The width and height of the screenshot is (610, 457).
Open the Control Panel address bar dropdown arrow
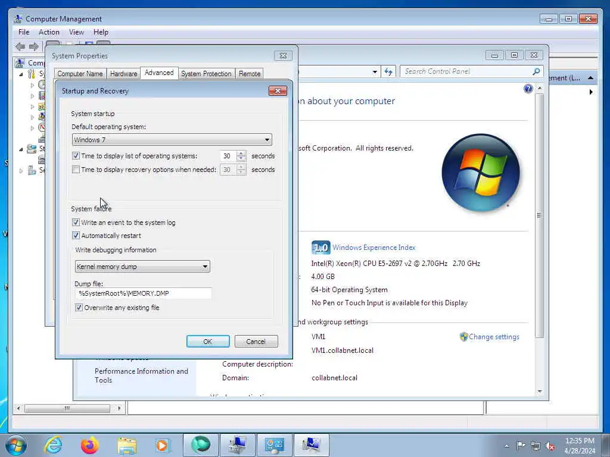pyautogui.click(x=375, y=71)
